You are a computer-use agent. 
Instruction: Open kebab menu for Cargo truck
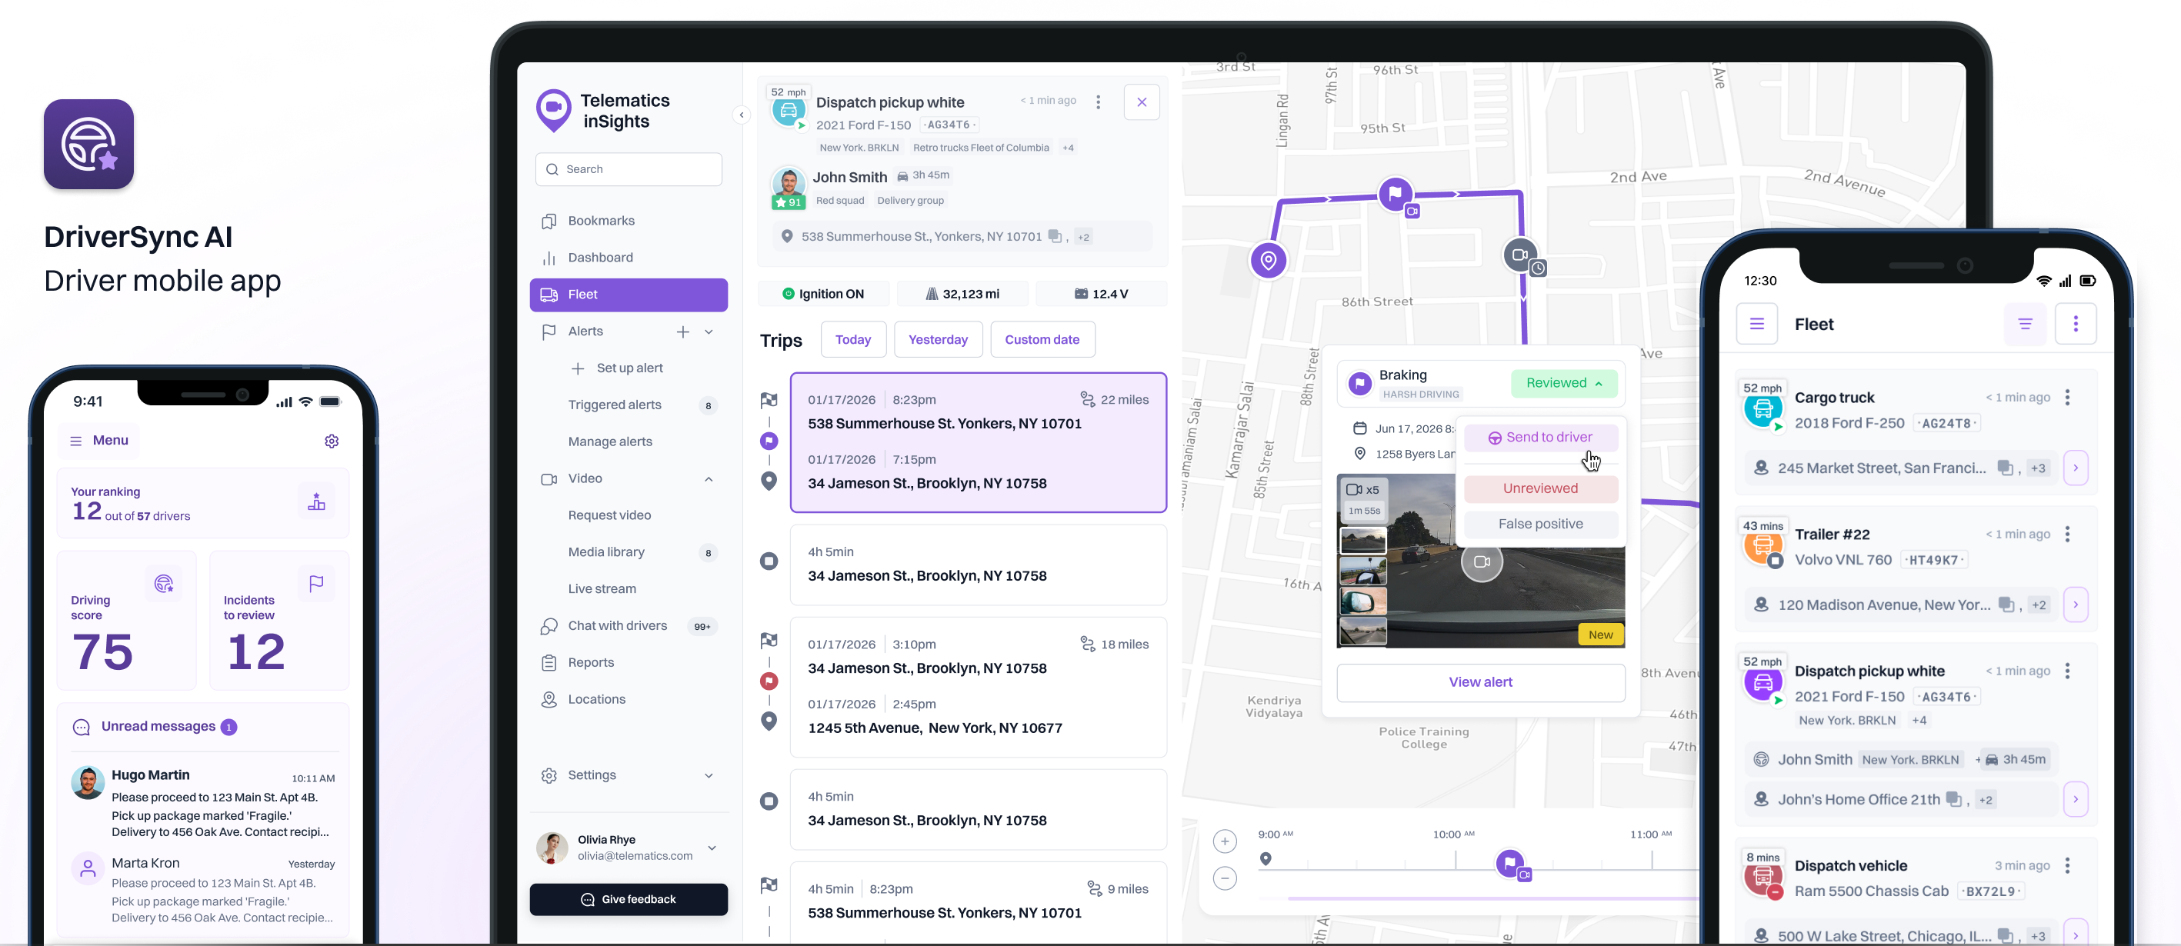click(2066, 398)
